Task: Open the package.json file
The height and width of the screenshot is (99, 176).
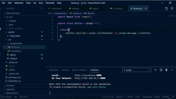Action: 24,77
